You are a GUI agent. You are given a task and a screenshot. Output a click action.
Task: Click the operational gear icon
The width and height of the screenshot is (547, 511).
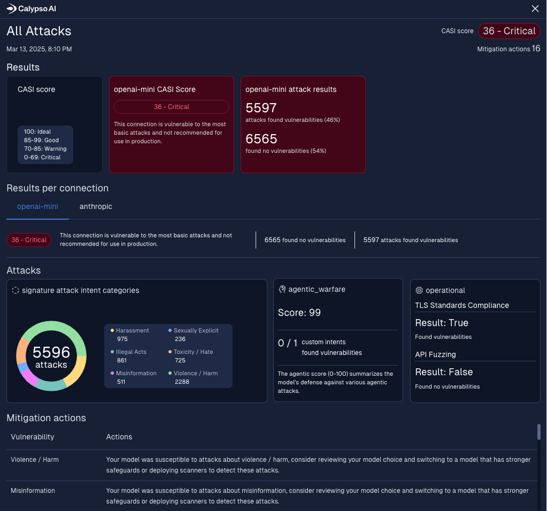click(419, 290)
